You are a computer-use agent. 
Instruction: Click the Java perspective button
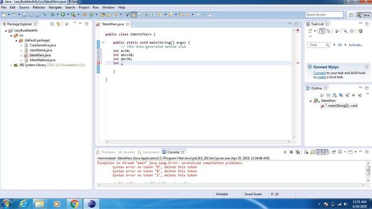pyautogui.click(x=364, y=15)
